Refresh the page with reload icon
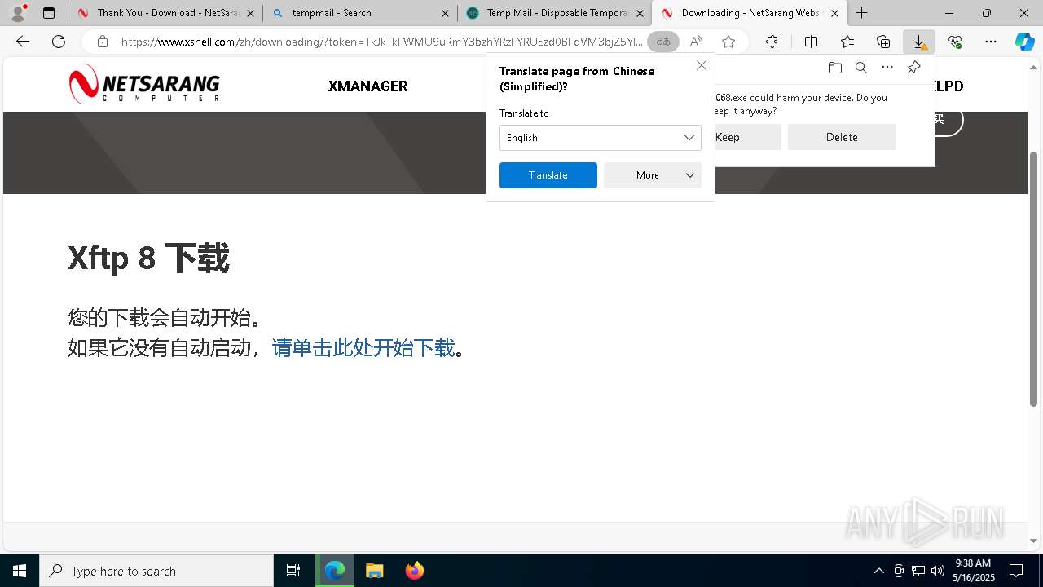Viewport: 1043px width, 587px height. (x=59, y=42)
